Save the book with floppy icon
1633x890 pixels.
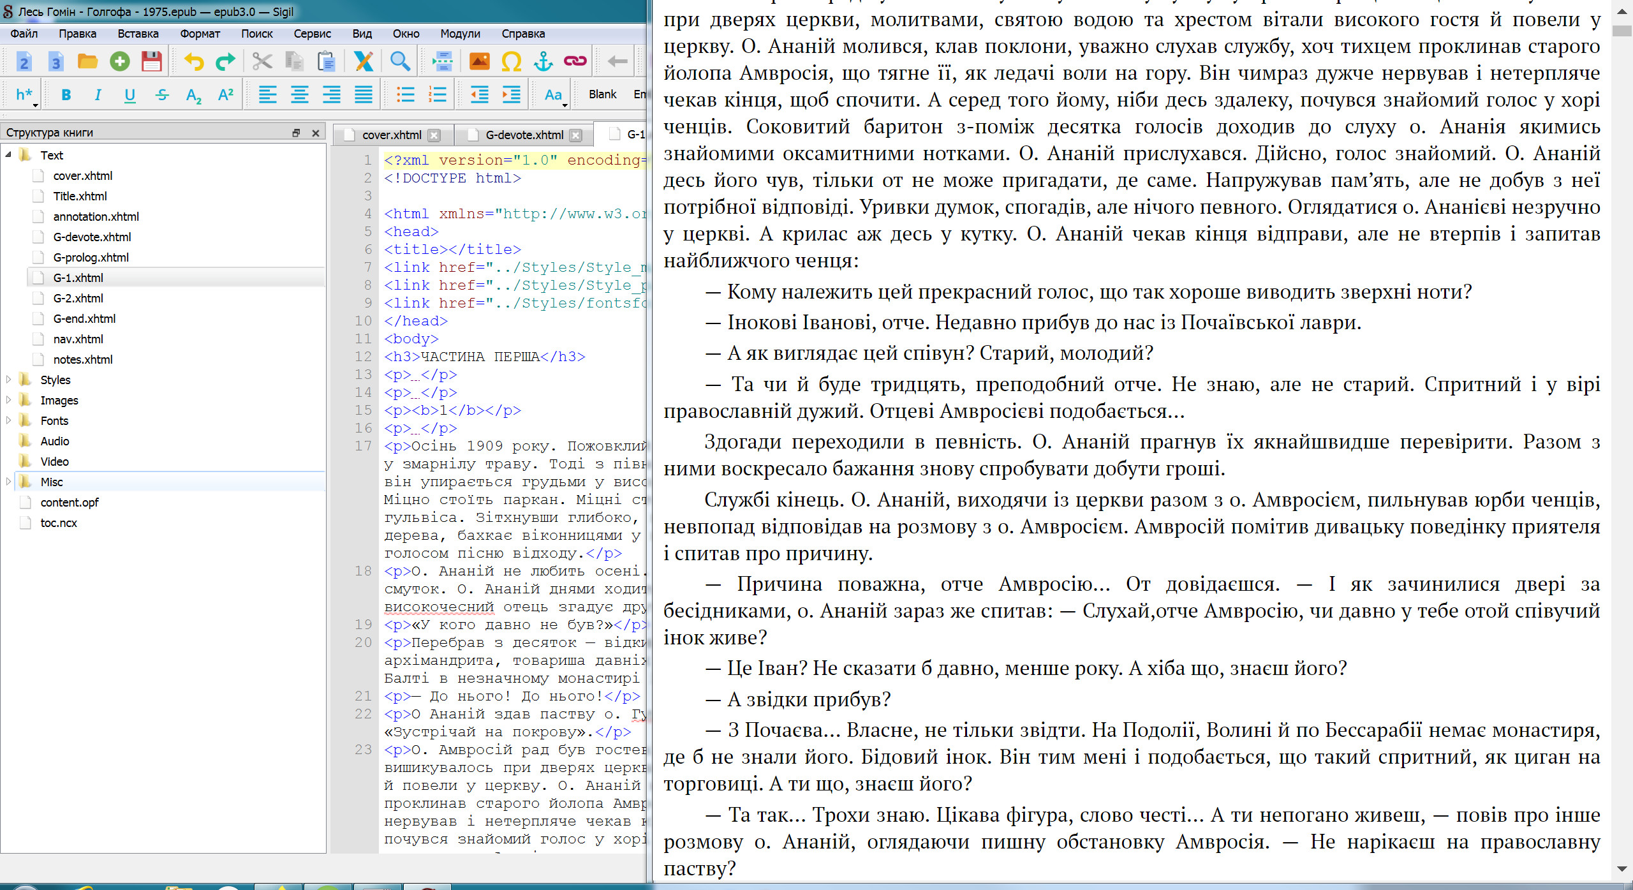point(151,61)
